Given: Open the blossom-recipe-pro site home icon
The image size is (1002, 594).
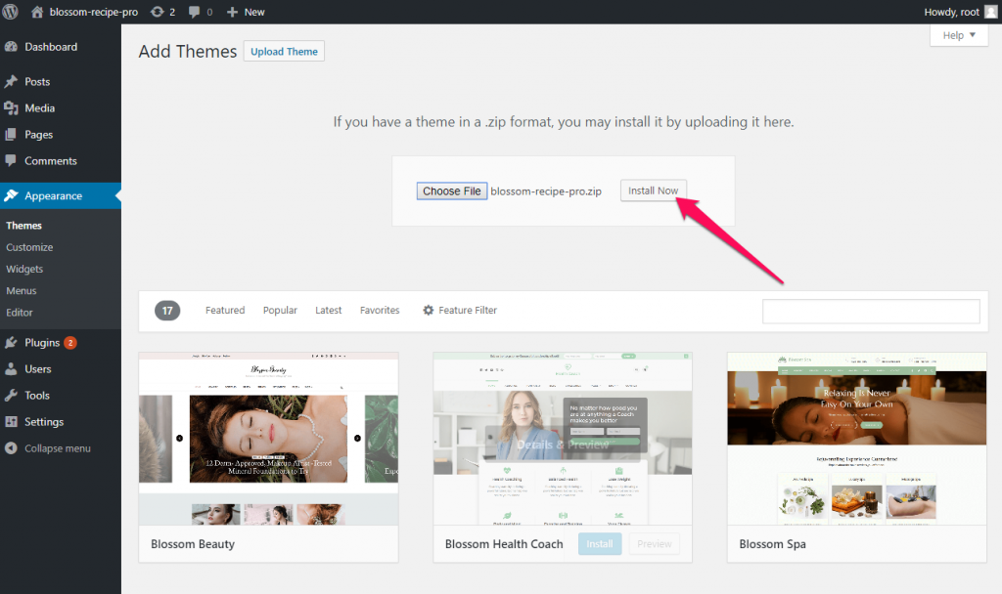Looking at the screenshot, I should (x=37, y=12).
